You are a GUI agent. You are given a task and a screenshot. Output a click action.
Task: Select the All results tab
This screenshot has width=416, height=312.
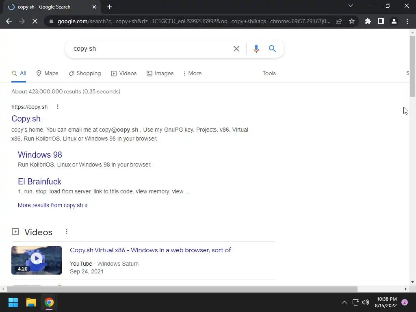click(x=19, y=74)
